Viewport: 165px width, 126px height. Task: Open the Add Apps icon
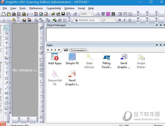(x=55, y=59)
